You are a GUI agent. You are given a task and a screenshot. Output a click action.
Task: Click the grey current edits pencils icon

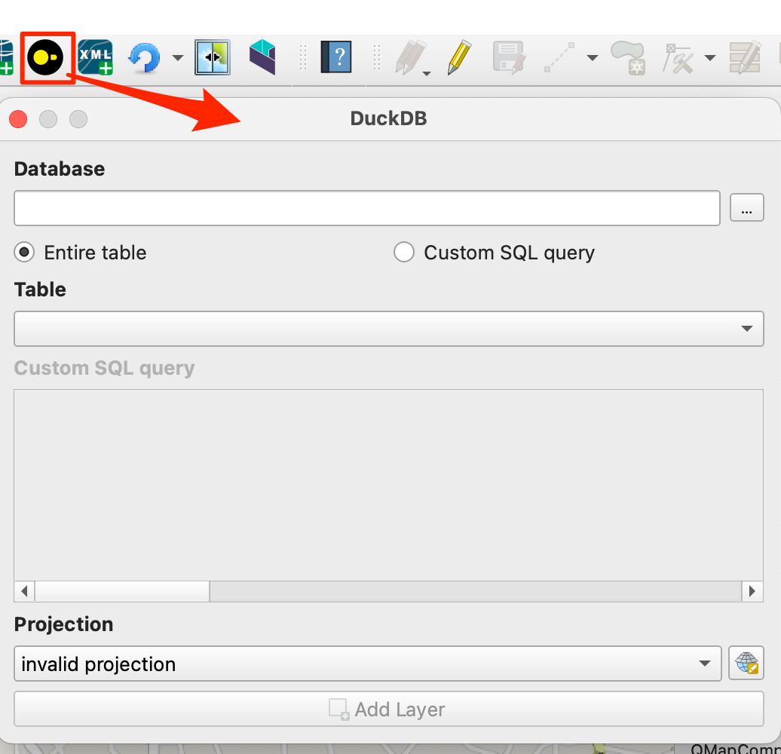click(412, 58)
